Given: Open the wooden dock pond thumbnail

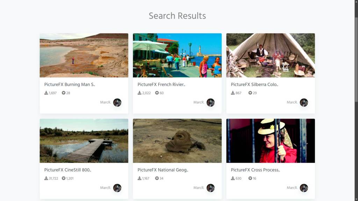Looking at the screenshot, I should [x=84, y=141].
